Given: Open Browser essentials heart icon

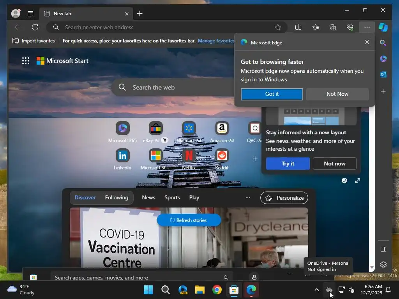Looking at the screenshot, I should [x=350, y=27].
